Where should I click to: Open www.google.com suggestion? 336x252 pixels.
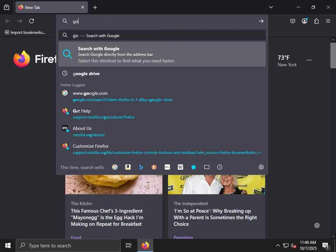tap(162, 96)
